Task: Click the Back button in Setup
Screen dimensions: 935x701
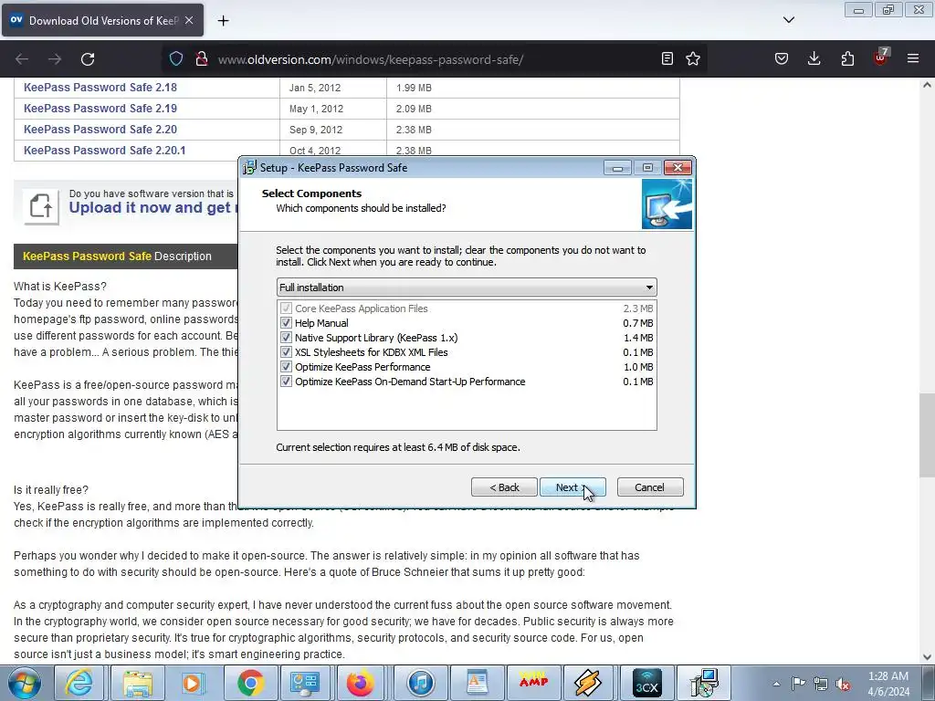Action: click(x=504, y=487)
